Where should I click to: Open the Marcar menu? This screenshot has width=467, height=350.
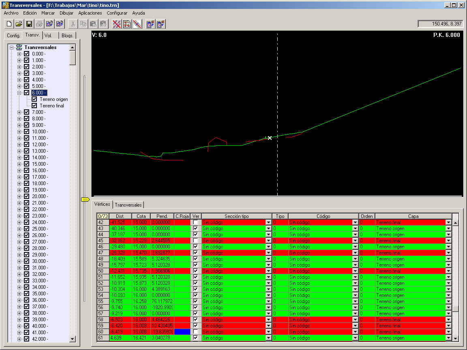pyautogui.click(x=48, y=13)
